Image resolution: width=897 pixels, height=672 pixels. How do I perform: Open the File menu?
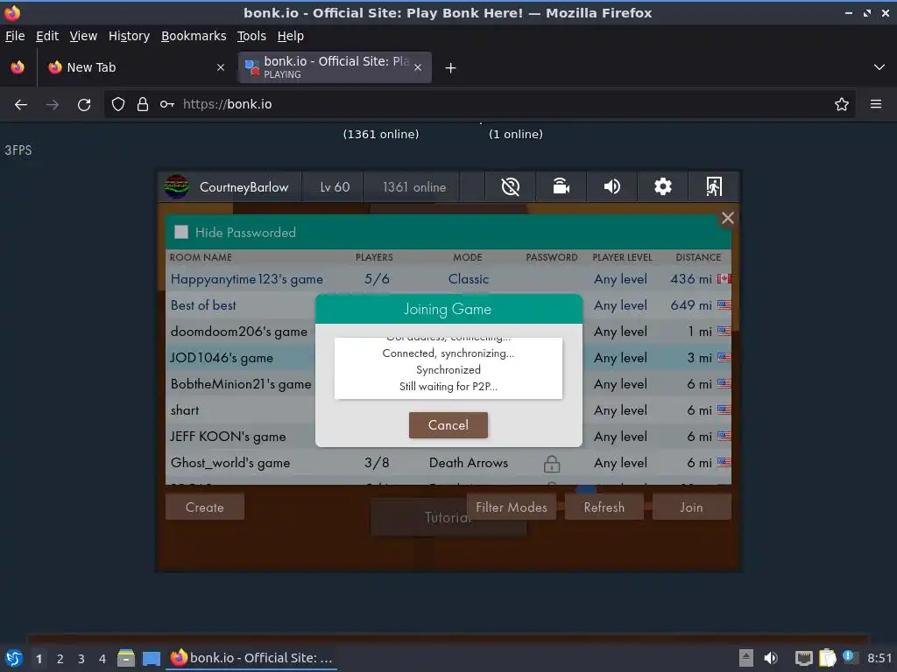[15, 36]
